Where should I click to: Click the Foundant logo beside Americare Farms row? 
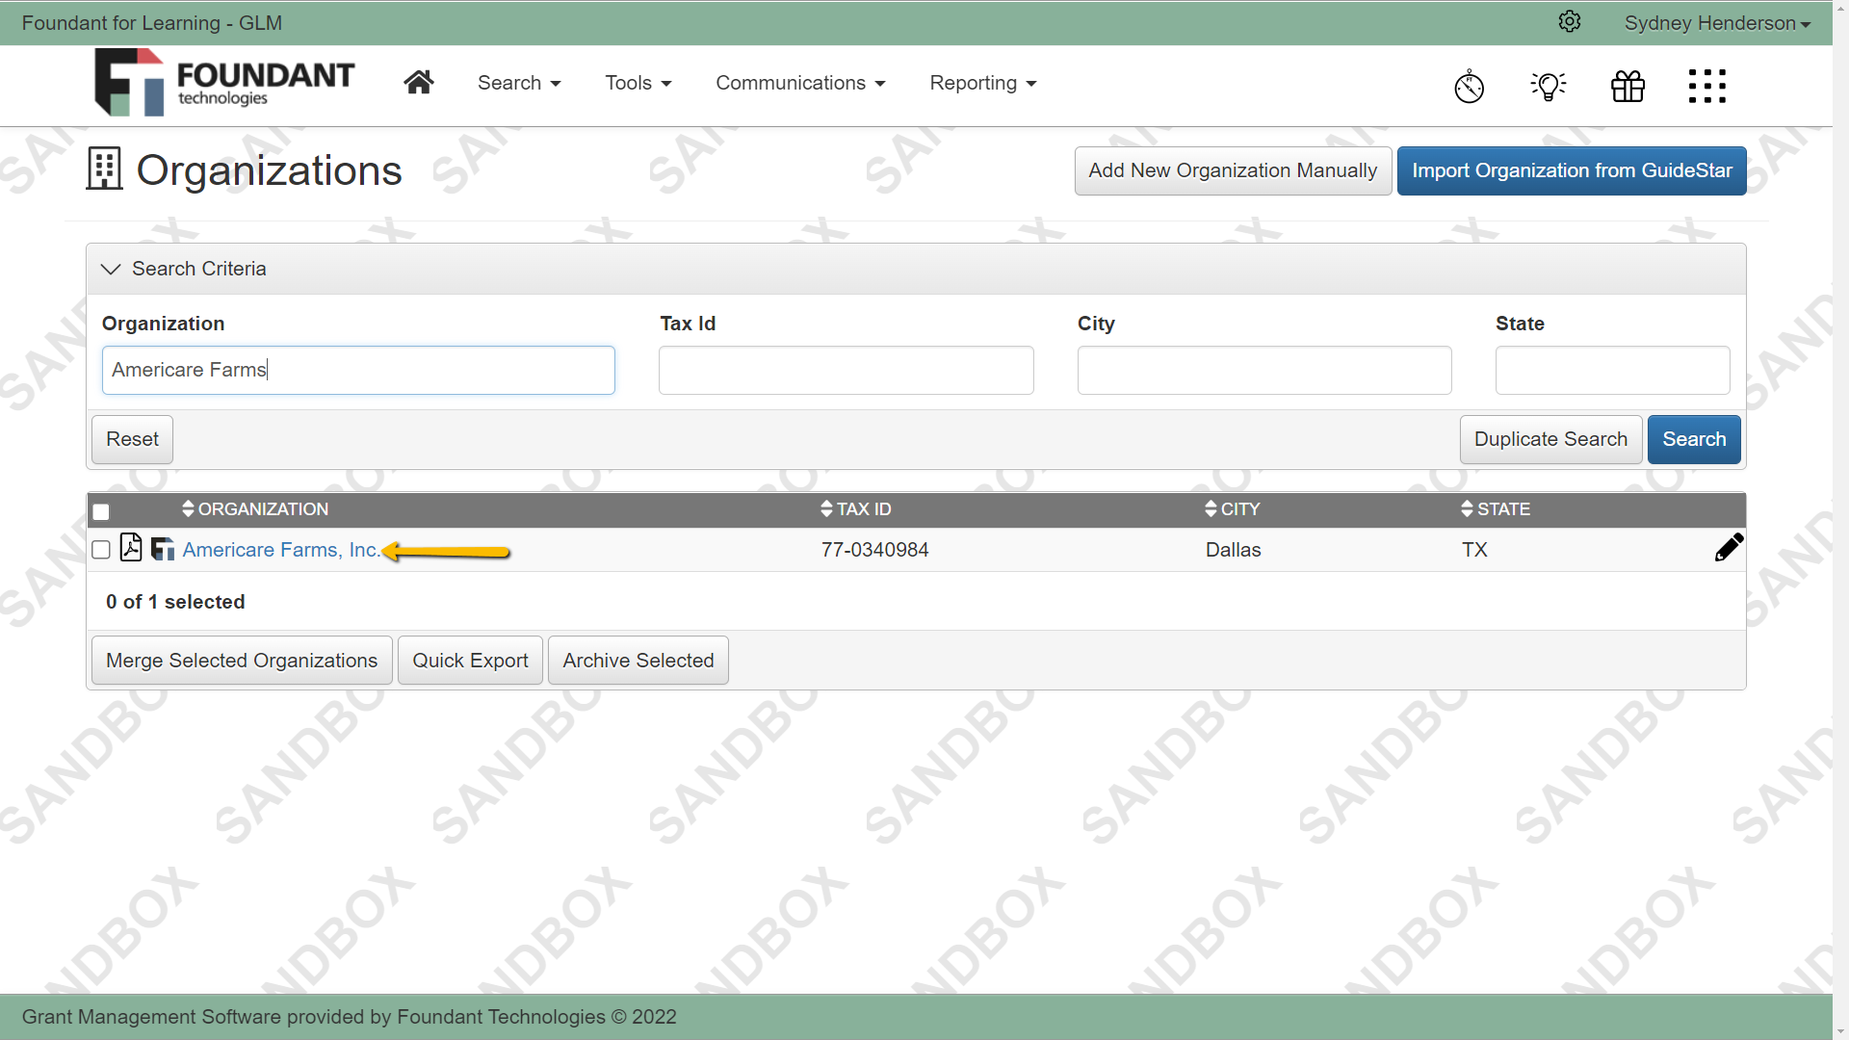(x=161, y=549)
